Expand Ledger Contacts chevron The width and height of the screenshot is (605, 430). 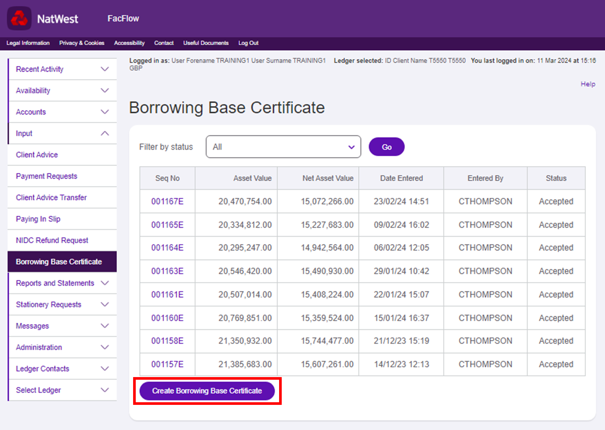coord(105,369)
